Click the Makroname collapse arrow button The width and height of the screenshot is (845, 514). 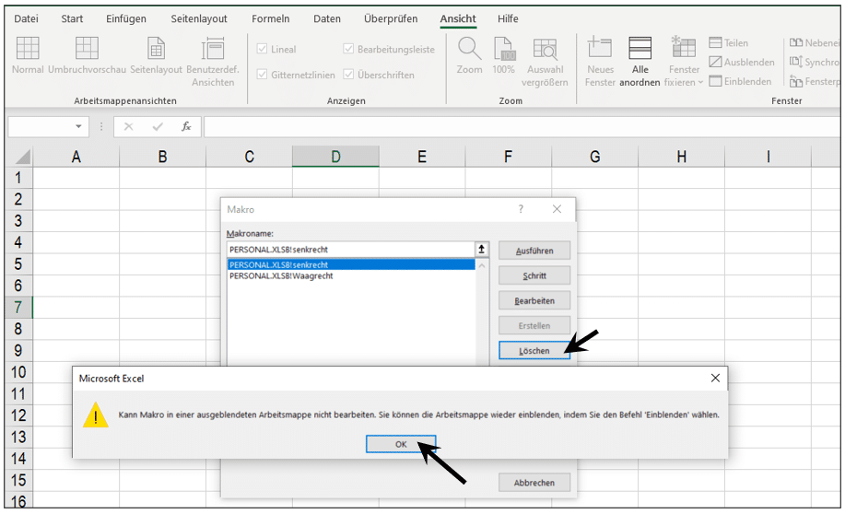pos(481,250)
